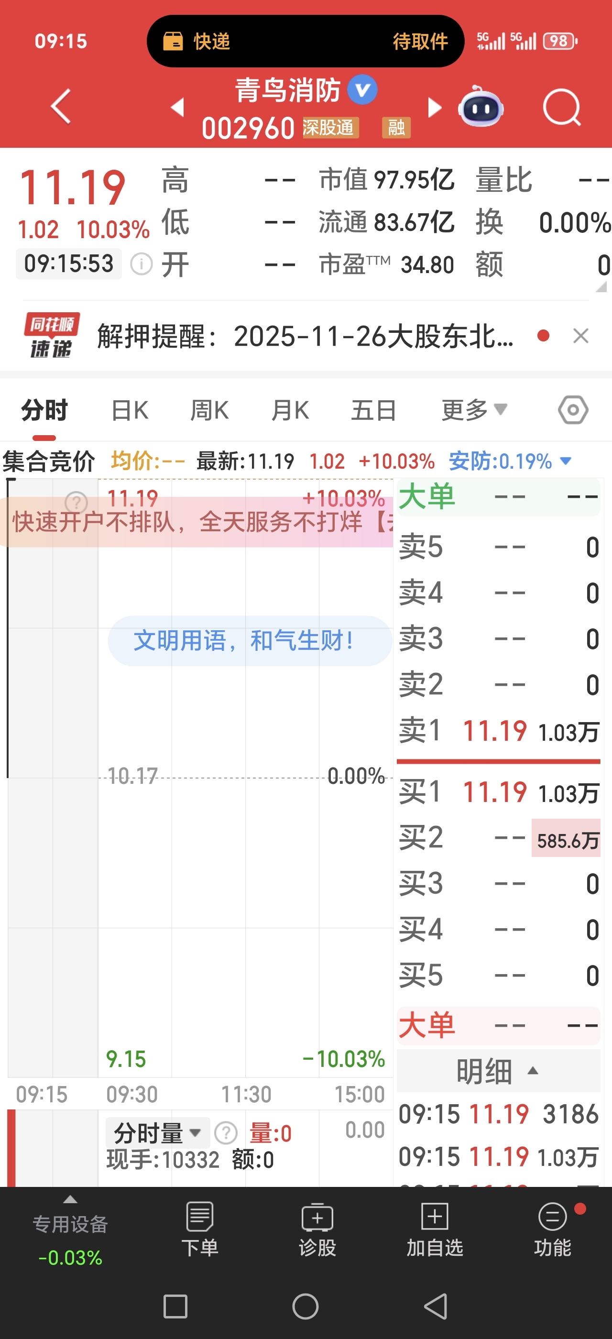Open the robot AI assistant icon
This screenshot has height=1339, width=612.
[x=481, y=107]
